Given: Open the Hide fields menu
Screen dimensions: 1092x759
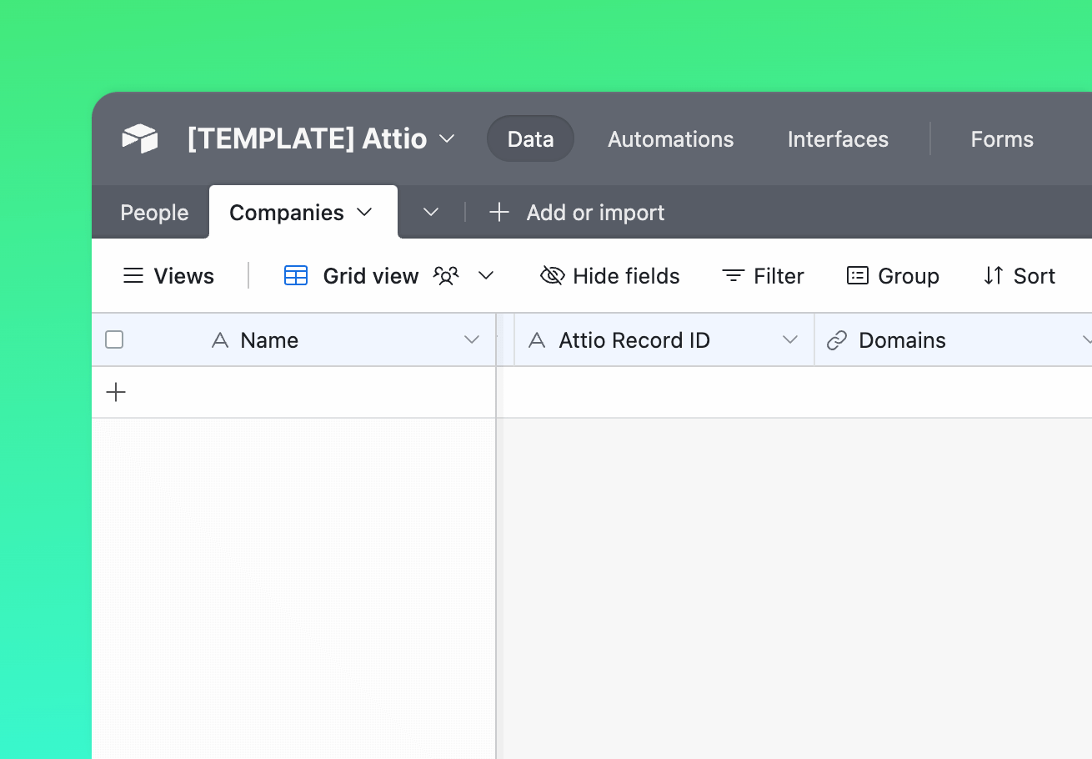Looking at the screenshot, I should (x=610, y=276).
